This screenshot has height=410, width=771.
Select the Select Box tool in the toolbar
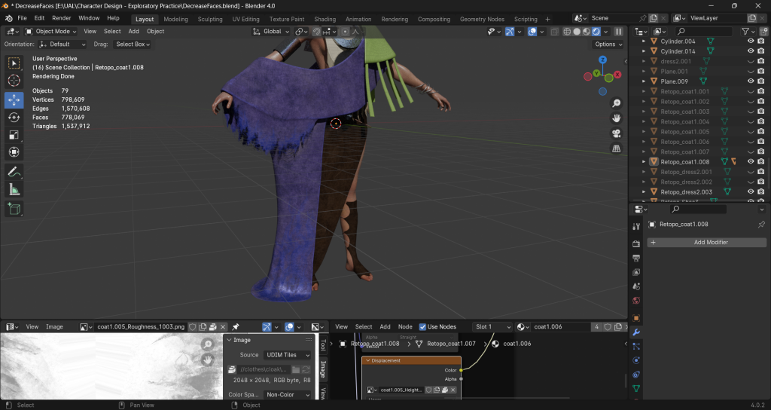coord(14,63)
